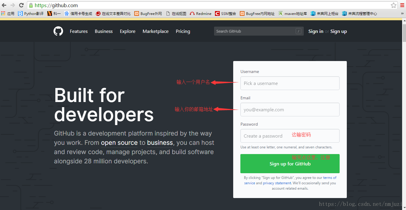This screenshot has width=406, height=210.
Task: Open the 在线抠图 bookmark
Action: click(176, 13)
